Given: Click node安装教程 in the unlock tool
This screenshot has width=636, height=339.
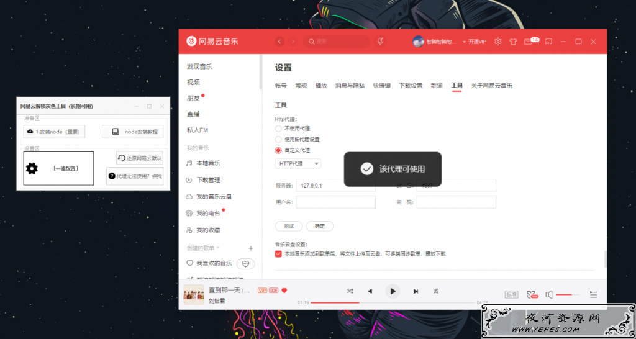Looking at the screenshot, I should 133,132.
